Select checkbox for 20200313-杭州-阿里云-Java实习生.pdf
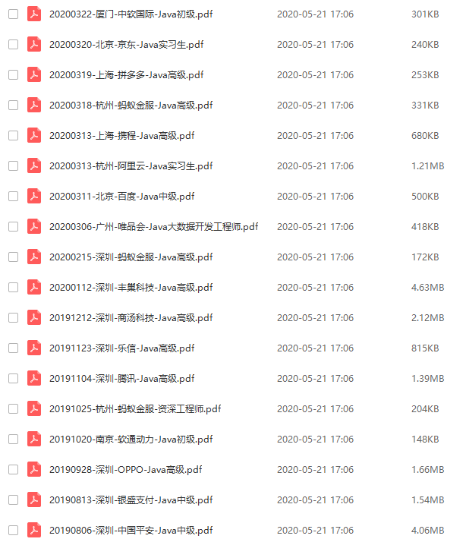Image resolution: width=466 pixels, height=542 pixels. coord(13,166)
